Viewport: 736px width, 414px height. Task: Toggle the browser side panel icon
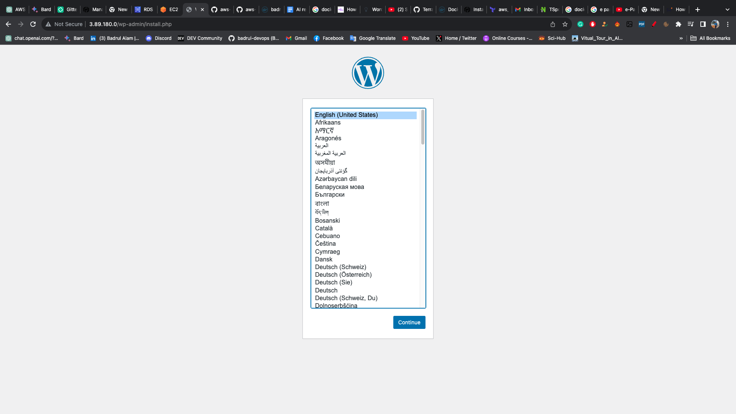703,24
